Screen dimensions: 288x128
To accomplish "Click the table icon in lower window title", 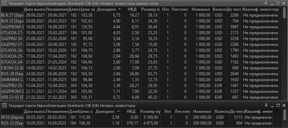I will (4, 106).
